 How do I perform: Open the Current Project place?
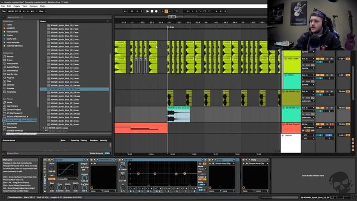[13, 109]
